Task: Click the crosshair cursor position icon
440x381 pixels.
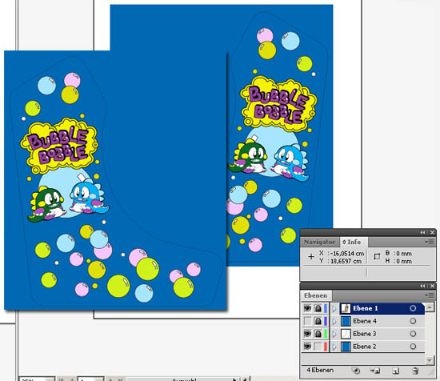Action: pyautogui.click(x=311, y=257)
